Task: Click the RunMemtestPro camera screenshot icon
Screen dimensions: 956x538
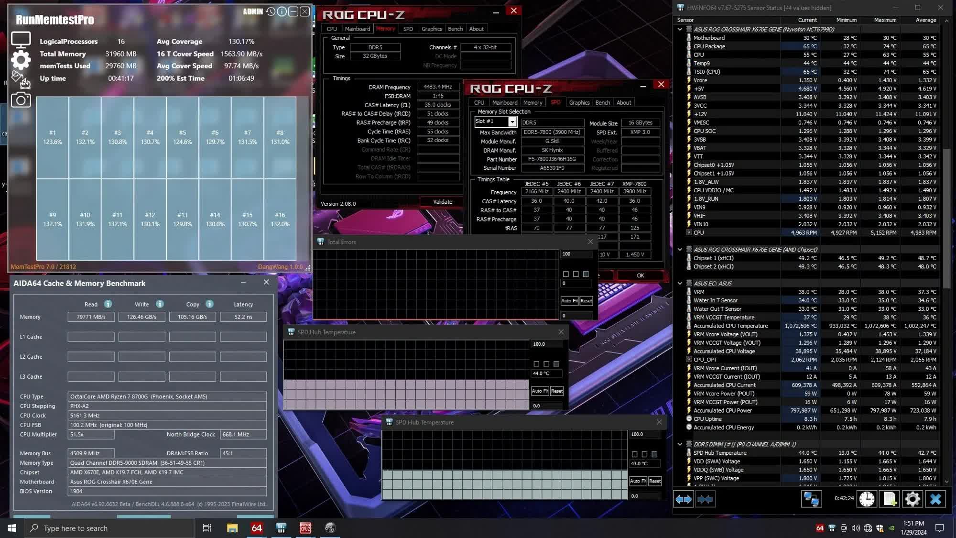Action: [21, 100]
